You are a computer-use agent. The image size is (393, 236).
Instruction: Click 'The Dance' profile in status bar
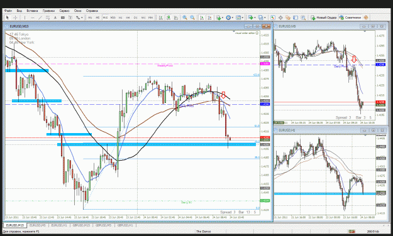click(204, 232)
